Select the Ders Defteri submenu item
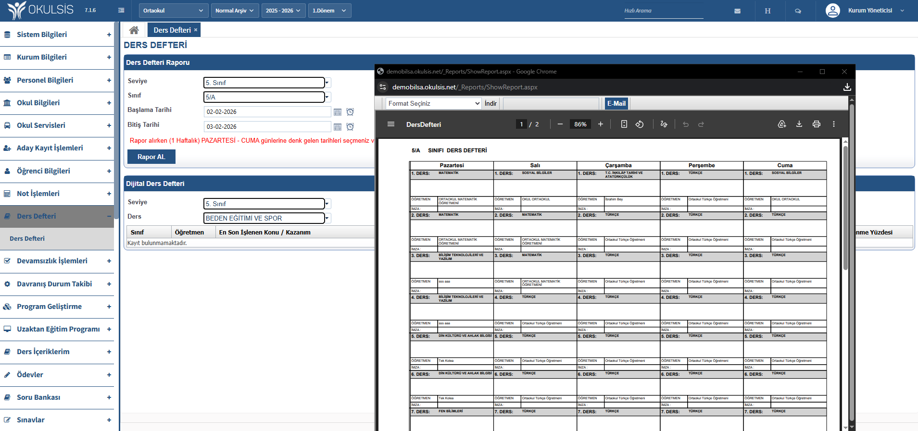Screen dimensions: 918x431 pyautogui.click(x=27, y=238)
